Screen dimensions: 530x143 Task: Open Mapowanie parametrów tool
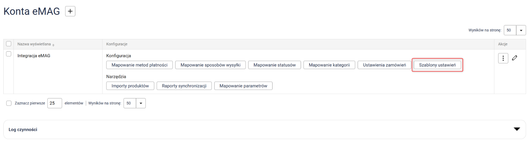[x=243, y=86]
